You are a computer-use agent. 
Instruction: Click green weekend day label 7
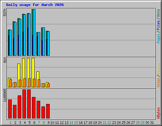click(x=39, y=123)
